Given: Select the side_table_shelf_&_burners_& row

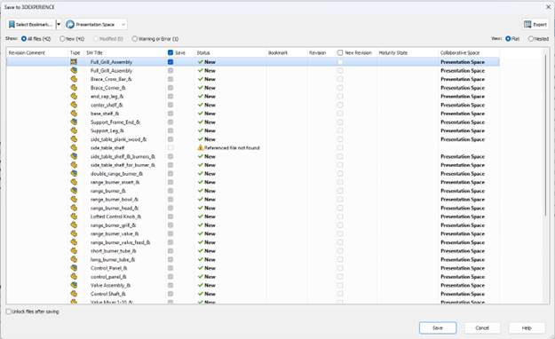Looking at the screenshot, I should pyautogui.click(x=253, y=156).
